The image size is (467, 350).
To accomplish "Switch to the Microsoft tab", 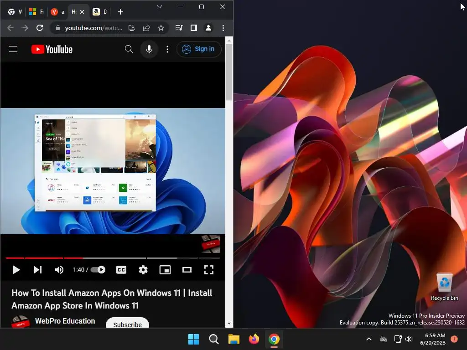I will click(36, 12).
